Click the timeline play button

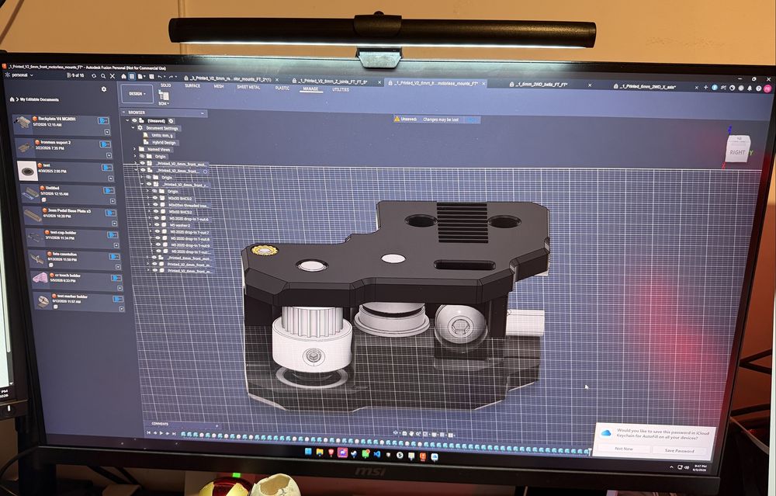pyautogui.click(x=161, y=432)
